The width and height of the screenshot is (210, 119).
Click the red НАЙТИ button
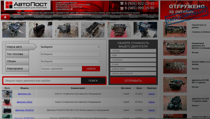click(91, 69)
